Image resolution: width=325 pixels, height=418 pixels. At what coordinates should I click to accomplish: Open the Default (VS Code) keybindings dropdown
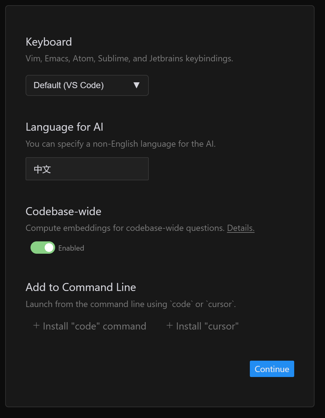[87, 85]
